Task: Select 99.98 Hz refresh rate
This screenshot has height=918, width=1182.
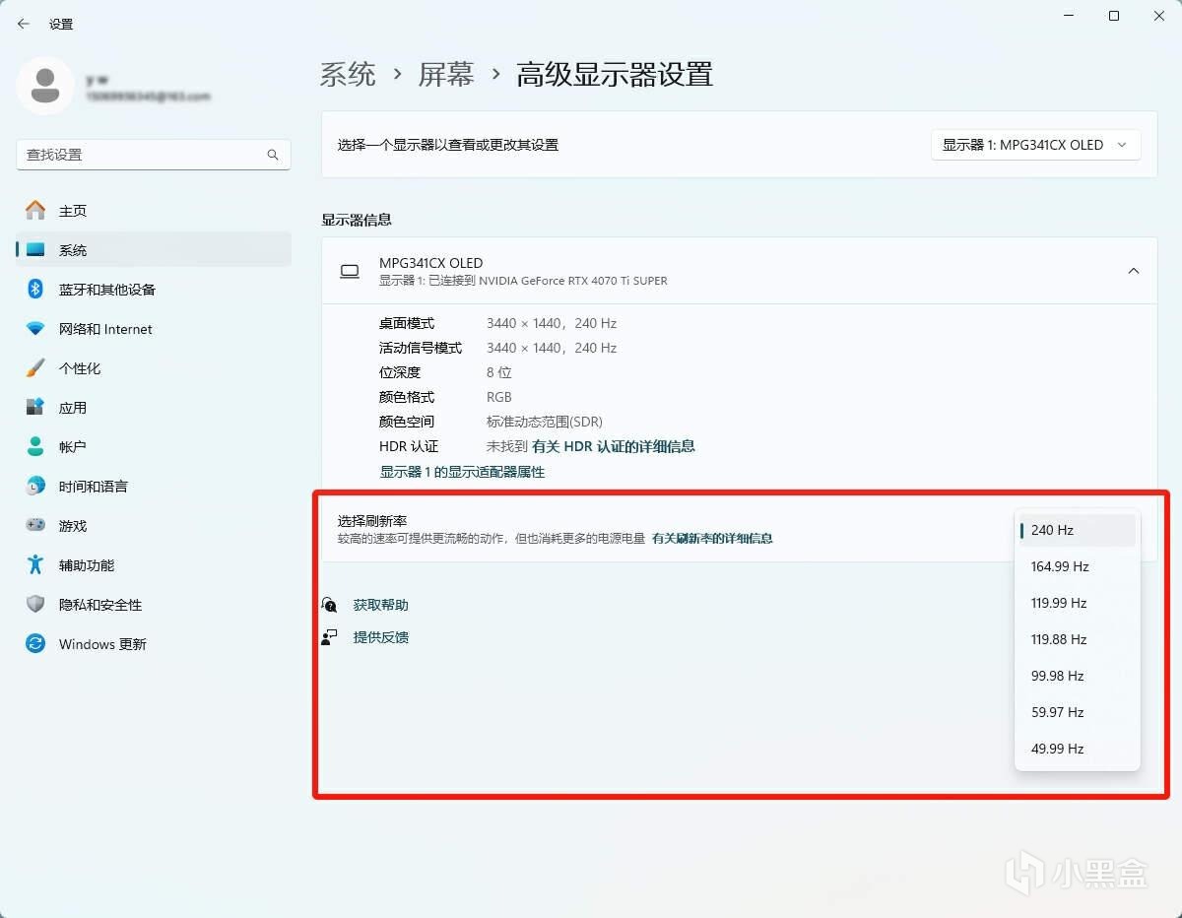Action: coord(1077,676)
